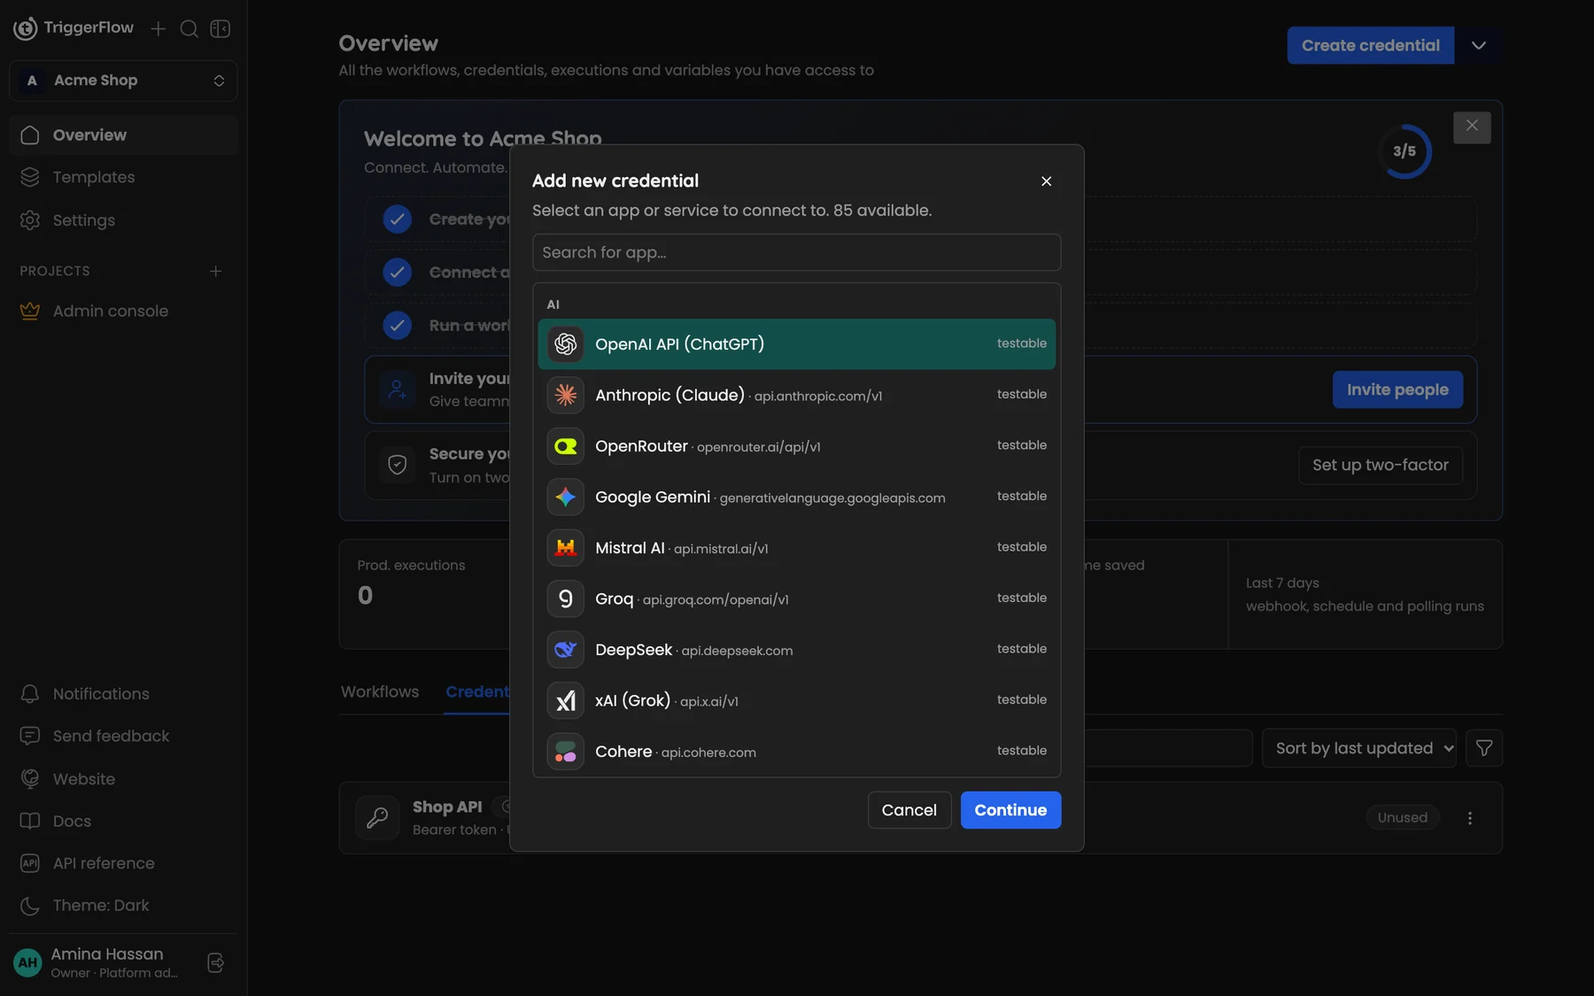Open Notifications in the sidebar
Screen dimensions: 1594x996
[x=123, y=694]
